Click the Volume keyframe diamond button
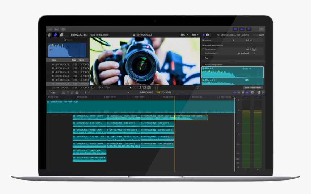Screen dimensions: 311x194 point(260,40)
